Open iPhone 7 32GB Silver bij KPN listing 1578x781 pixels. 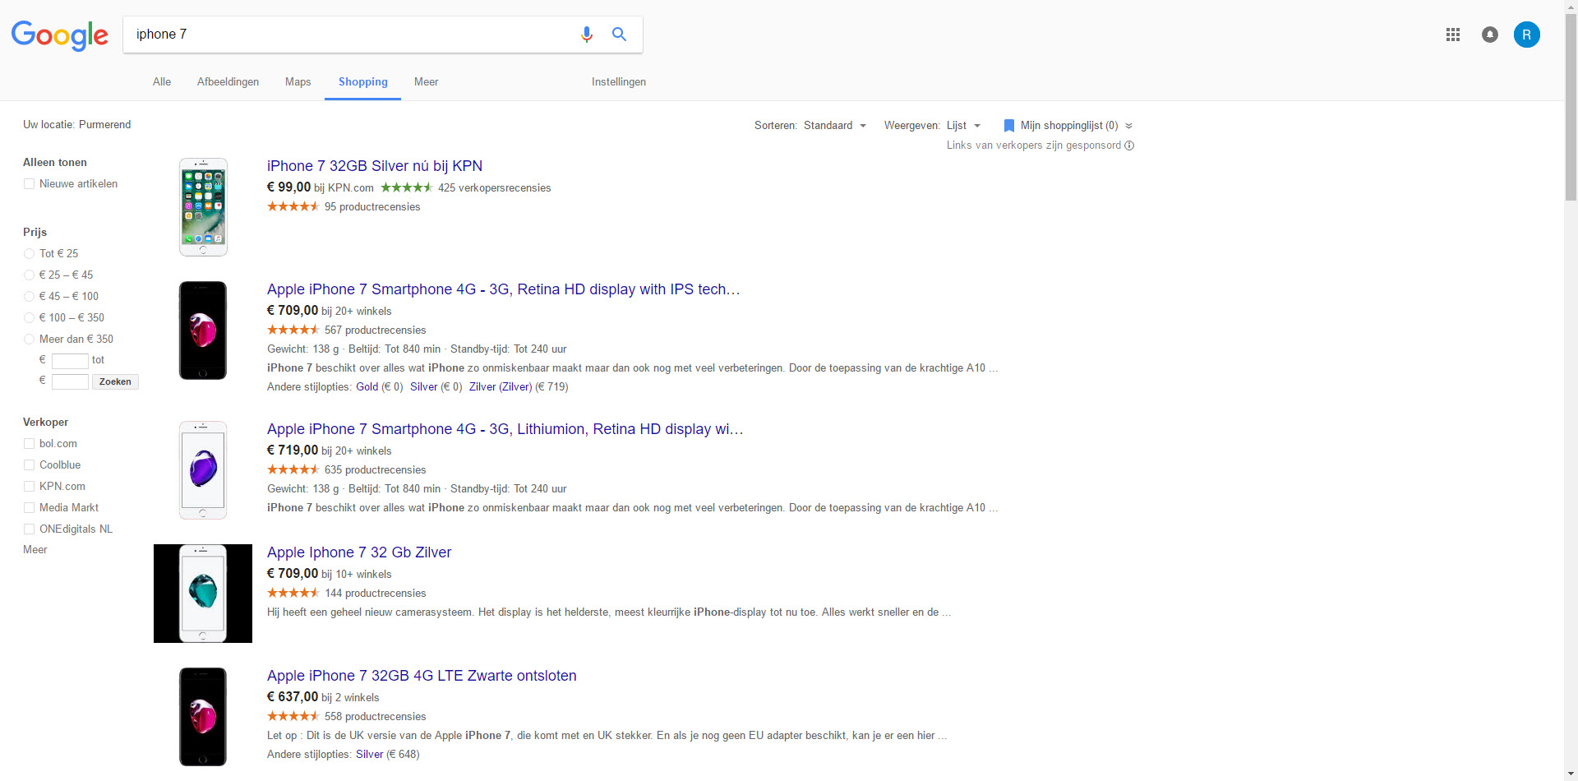[375, 166]
